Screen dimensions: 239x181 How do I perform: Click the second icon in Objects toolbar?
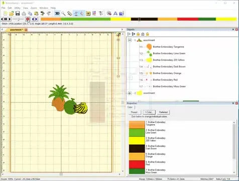[134, 34]
